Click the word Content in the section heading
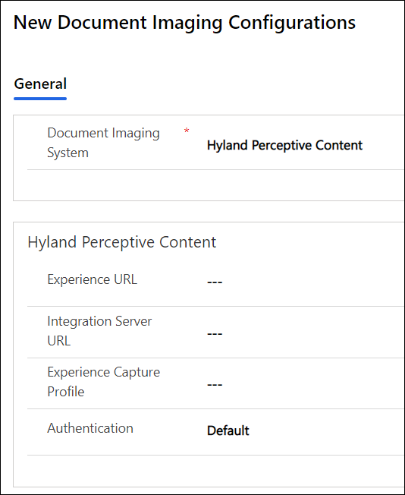 point(187,242)
